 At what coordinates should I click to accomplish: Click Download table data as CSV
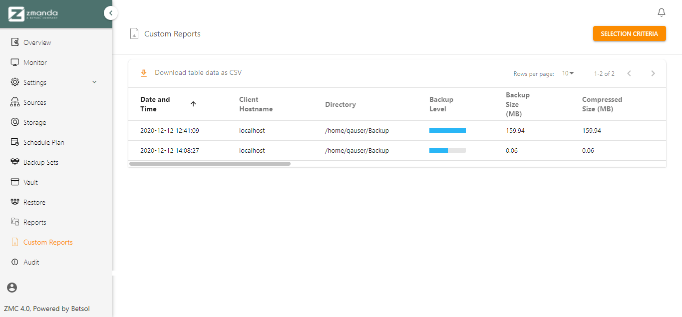pyautogui.click(x=198, y=73)
